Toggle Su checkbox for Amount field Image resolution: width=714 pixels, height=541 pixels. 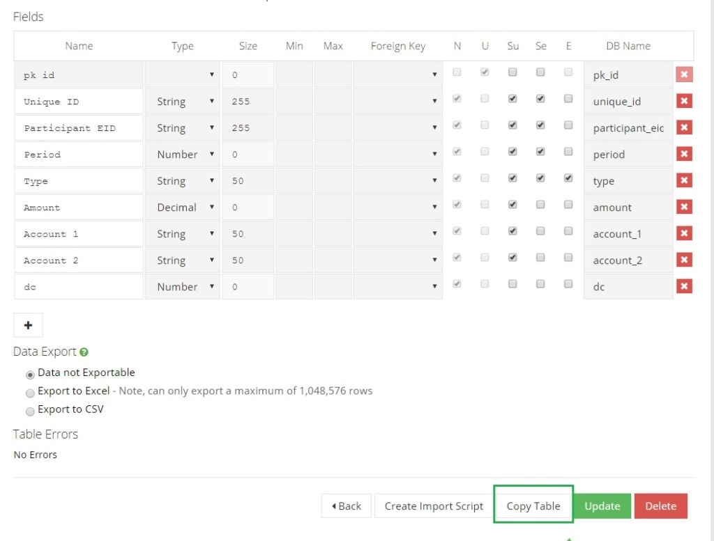click(x=512, y=205)
